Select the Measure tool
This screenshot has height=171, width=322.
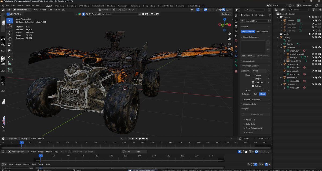click(10, 63)
